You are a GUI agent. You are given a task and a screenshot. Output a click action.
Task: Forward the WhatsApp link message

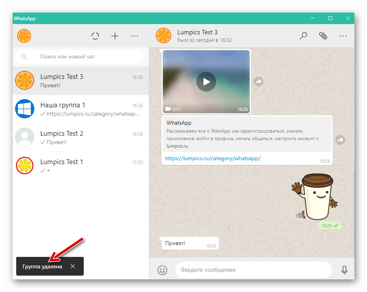(x=340, y=140)
